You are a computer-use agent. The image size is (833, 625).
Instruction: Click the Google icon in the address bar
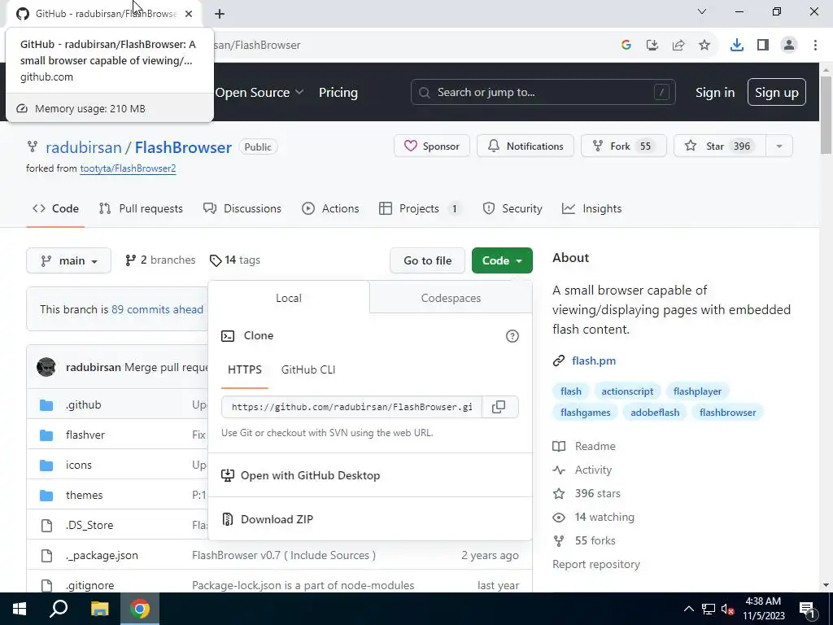pyautogui.click(x=626, y=46)
